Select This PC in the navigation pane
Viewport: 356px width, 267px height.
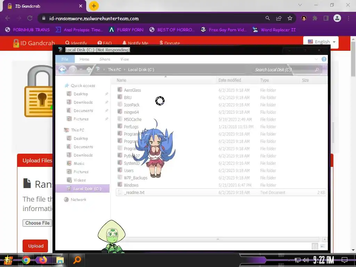coord(78,130)
